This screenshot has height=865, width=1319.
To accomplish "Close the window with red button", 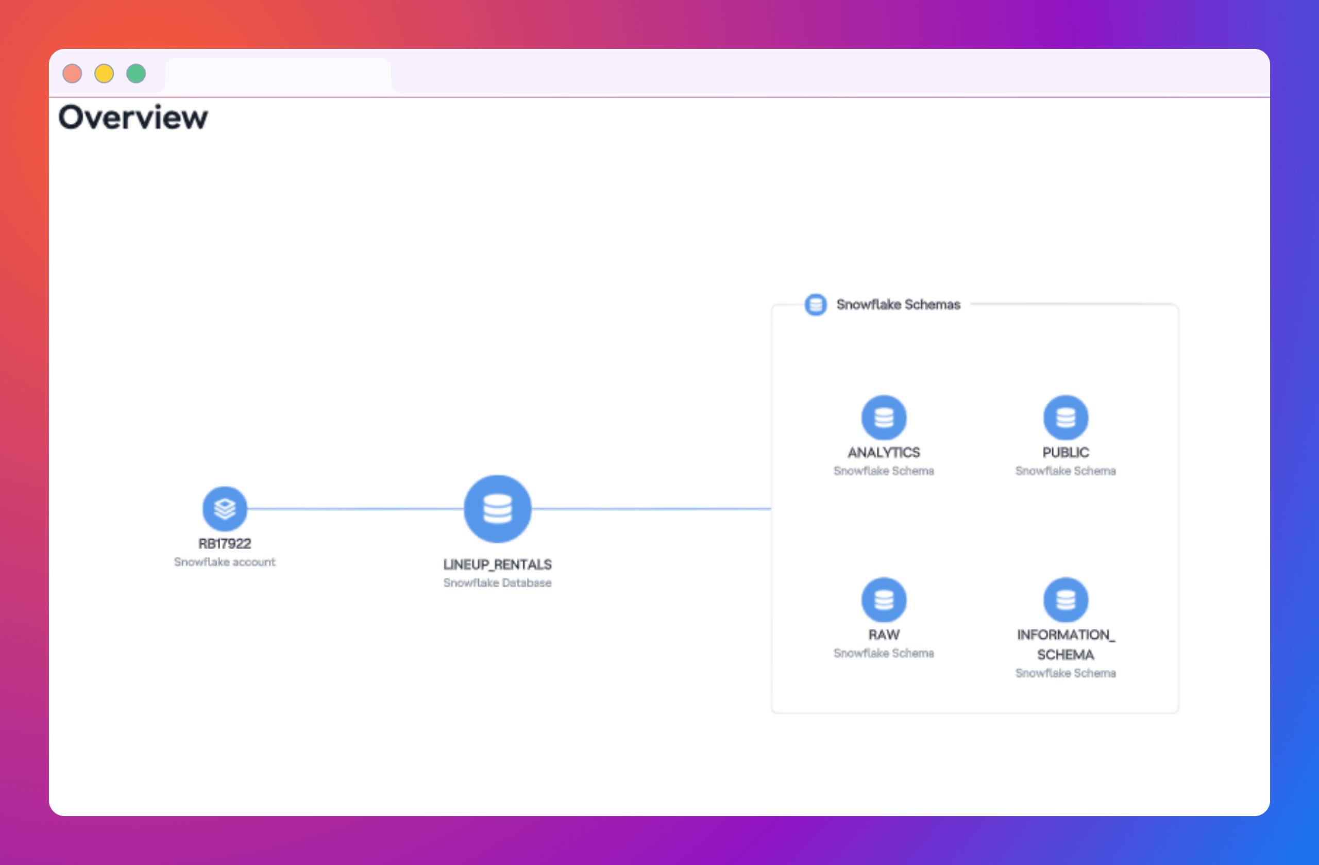I will pos(72,73).
